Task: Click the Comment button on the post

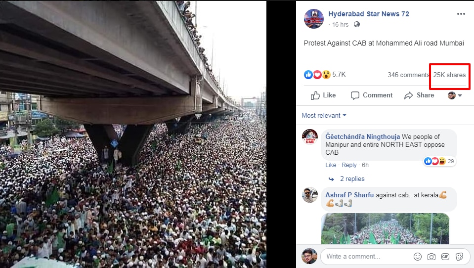Action: click(x=371, y=95)
